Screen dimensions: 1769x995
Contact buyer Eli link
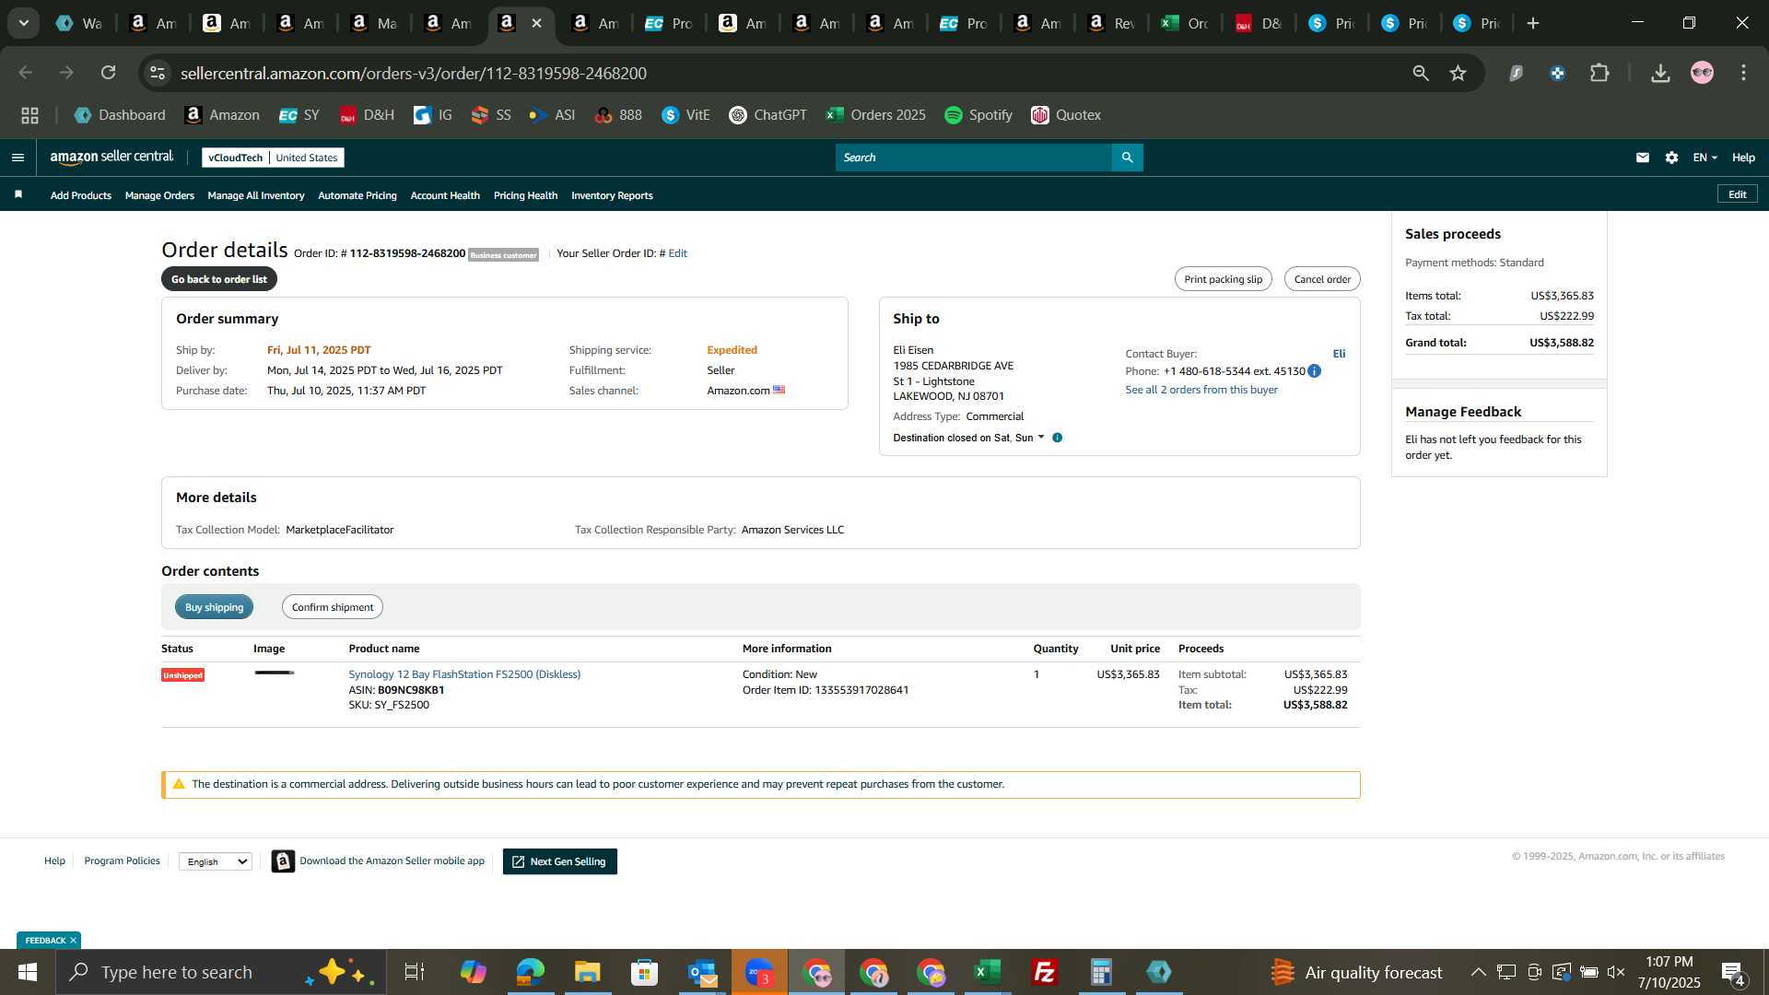click(x=1339, y=354)
